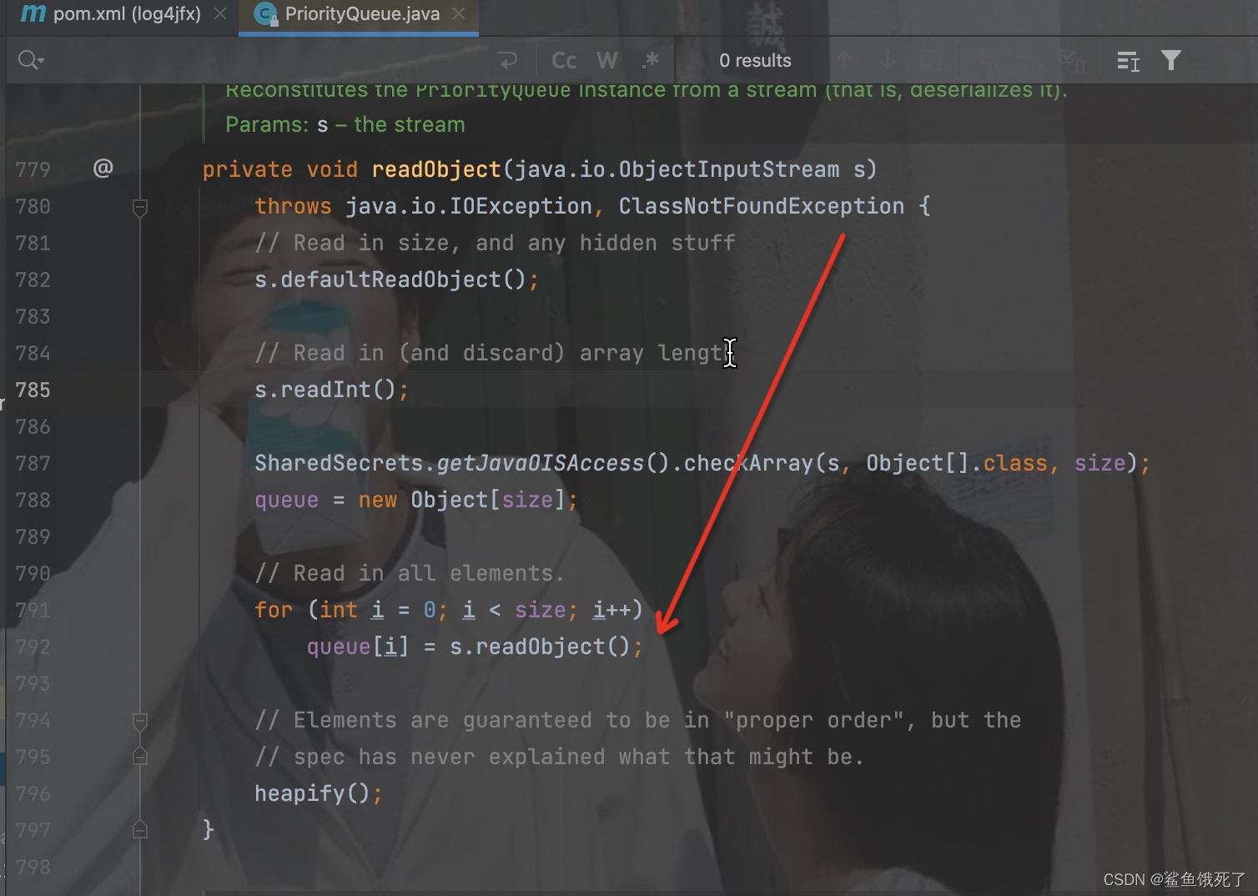Open search history magnifier dropdown
The image size is (1258, 896).
point(31,60)
